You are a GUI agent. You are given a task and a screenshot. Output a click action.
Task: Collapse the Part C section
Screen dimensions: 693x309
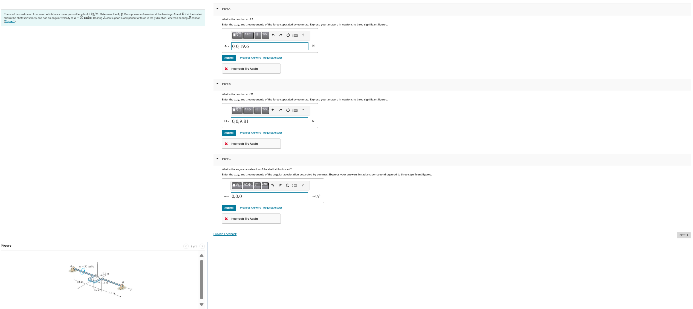(218, 159)
